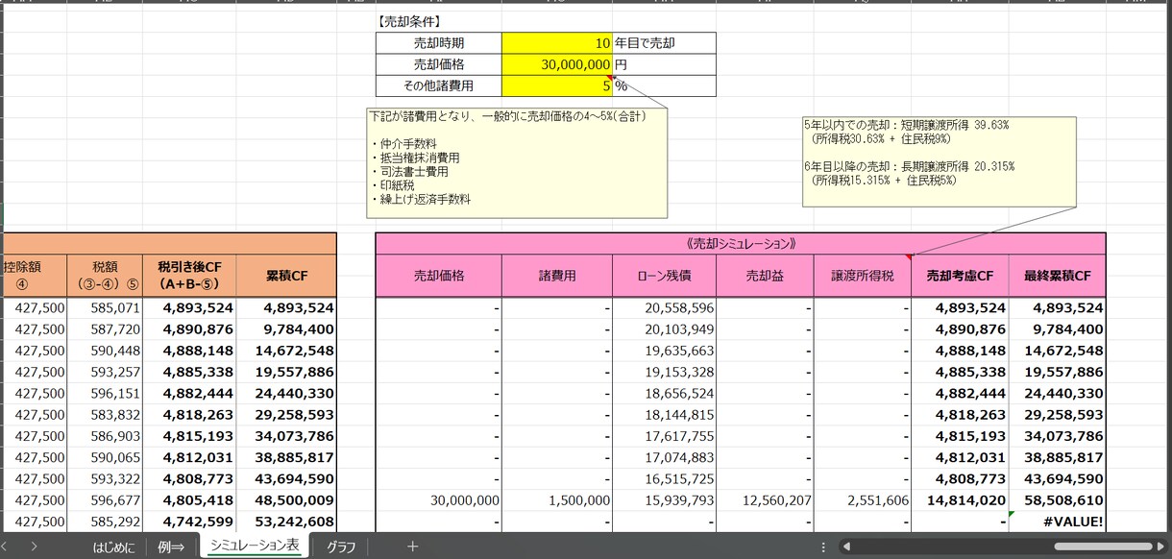Click the tax amount cell 587,720
The height and width of the screenshot is (559, 1172).
coord(105,329)
